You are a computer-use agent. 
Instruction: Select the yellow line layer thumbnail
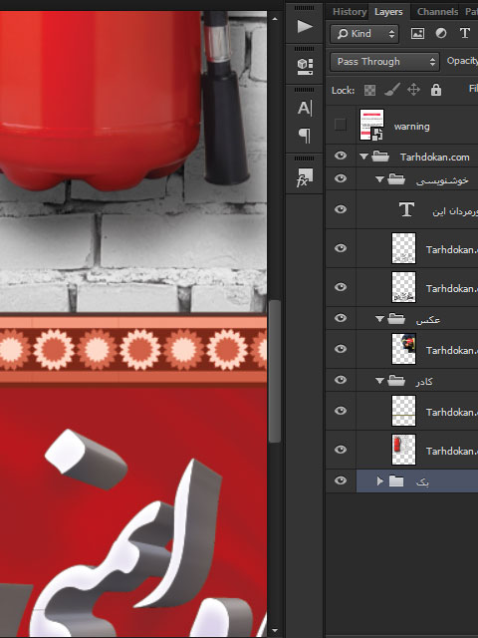pos(403,411)
